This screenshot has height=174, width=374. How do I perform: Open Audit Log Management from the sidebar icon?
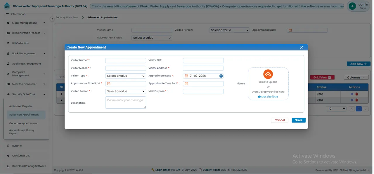[x=8, y=64]
